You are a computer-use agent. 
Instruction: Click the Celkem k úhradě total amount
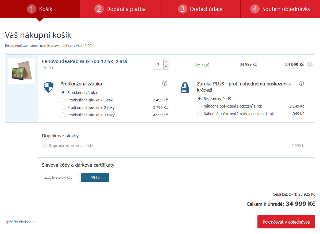click(x=300, y=204)
